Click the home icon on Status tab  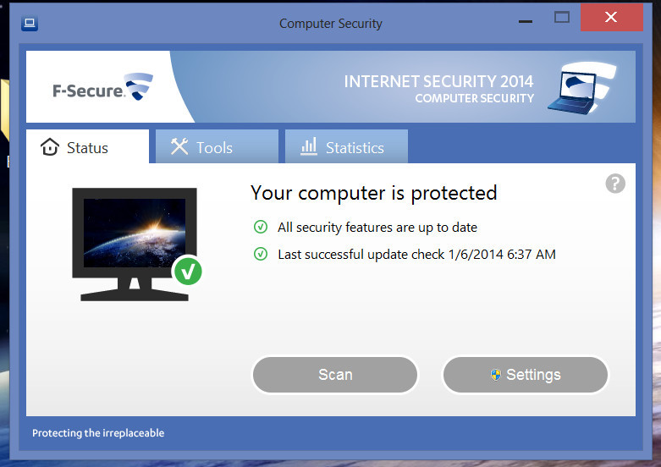pyautogui.click(x=50, y=147)
